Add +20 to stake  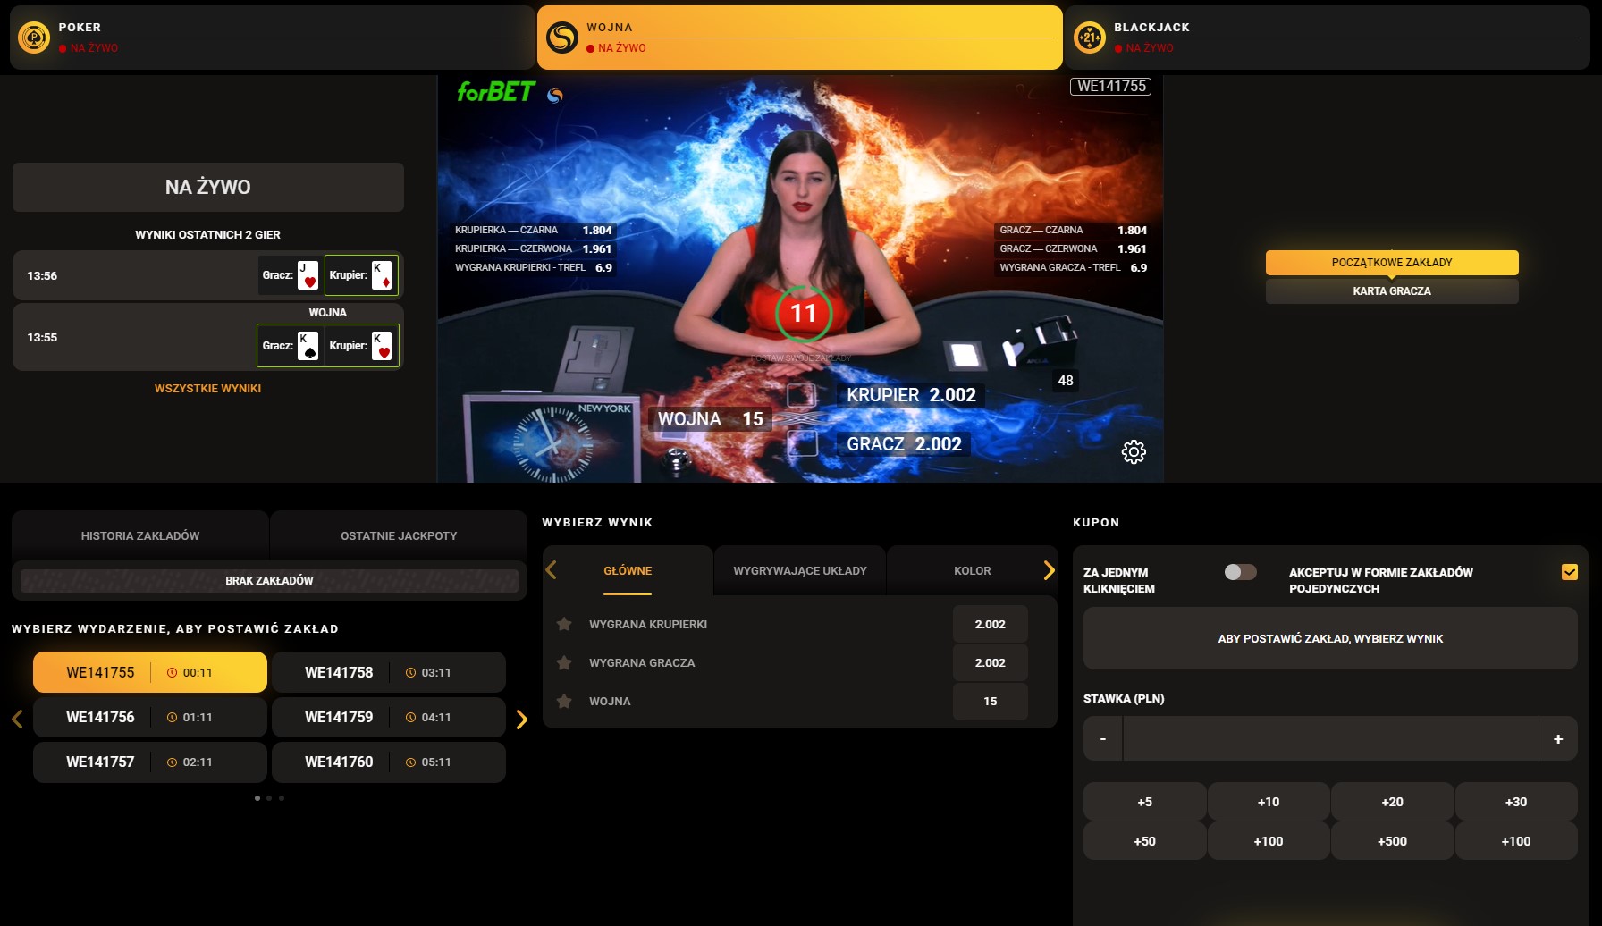[1392, 802]
